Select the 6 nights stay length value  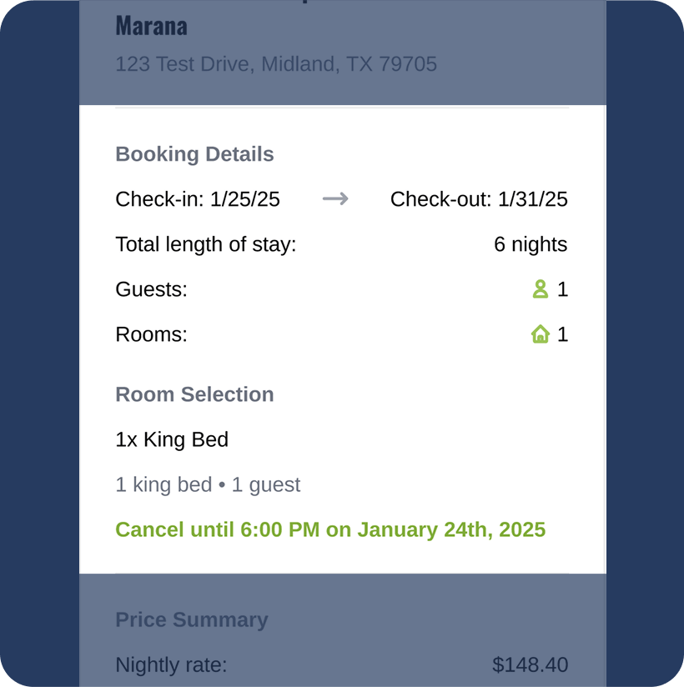click(x=532, y=243)
